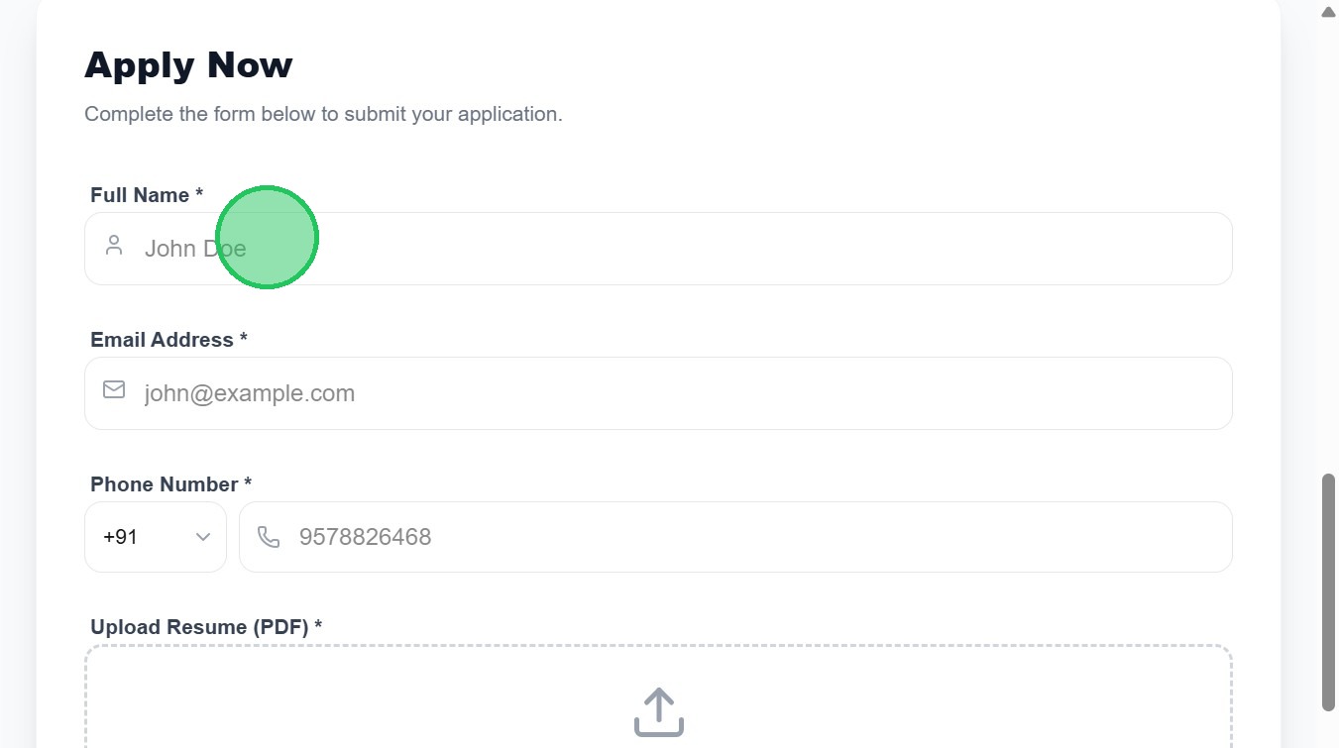Click the "Phone Number *" label
1339x748 pixels.
(x=170, y=484)
